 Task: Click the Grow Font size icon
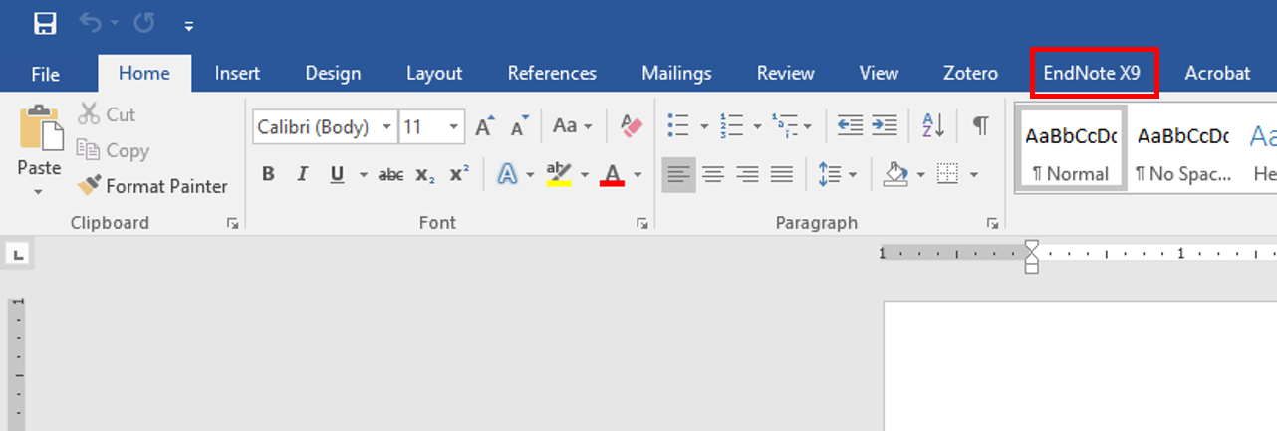(x=484, y=126)
